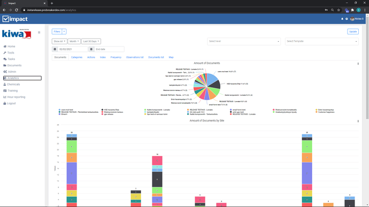Viewport: 369px width, 207px height.
Task: Click the browser extensions puzzle icon
Action: click(352, 10)
